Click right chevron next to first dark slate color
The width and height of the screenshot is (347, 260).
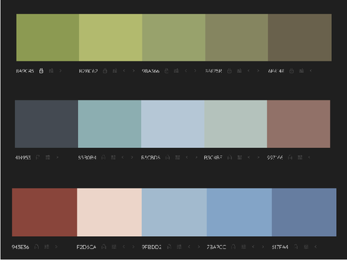[57, 157]
